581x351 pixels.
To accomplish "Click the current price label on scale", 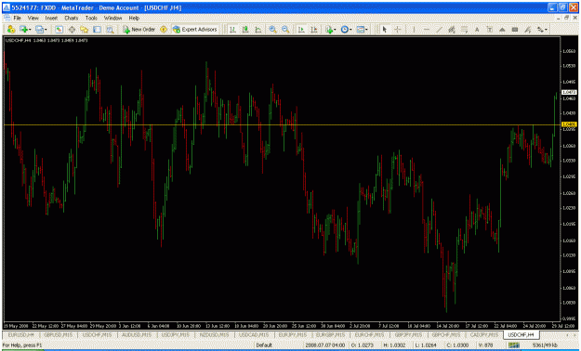I will (569, 92).
